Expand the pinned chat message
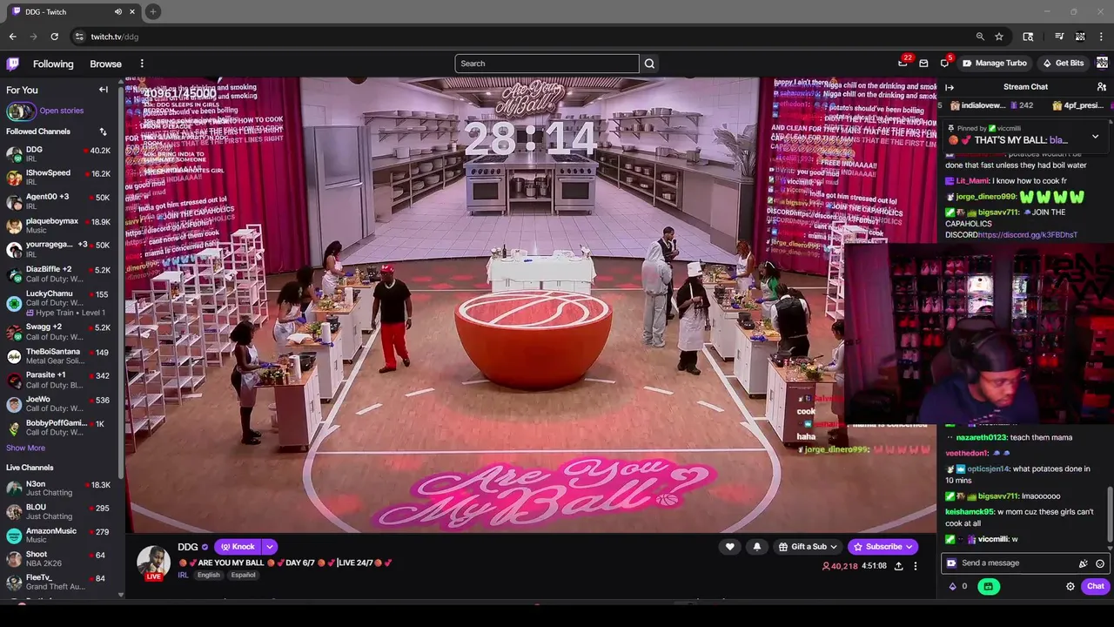1114x627 pixels. point(1095,137)
